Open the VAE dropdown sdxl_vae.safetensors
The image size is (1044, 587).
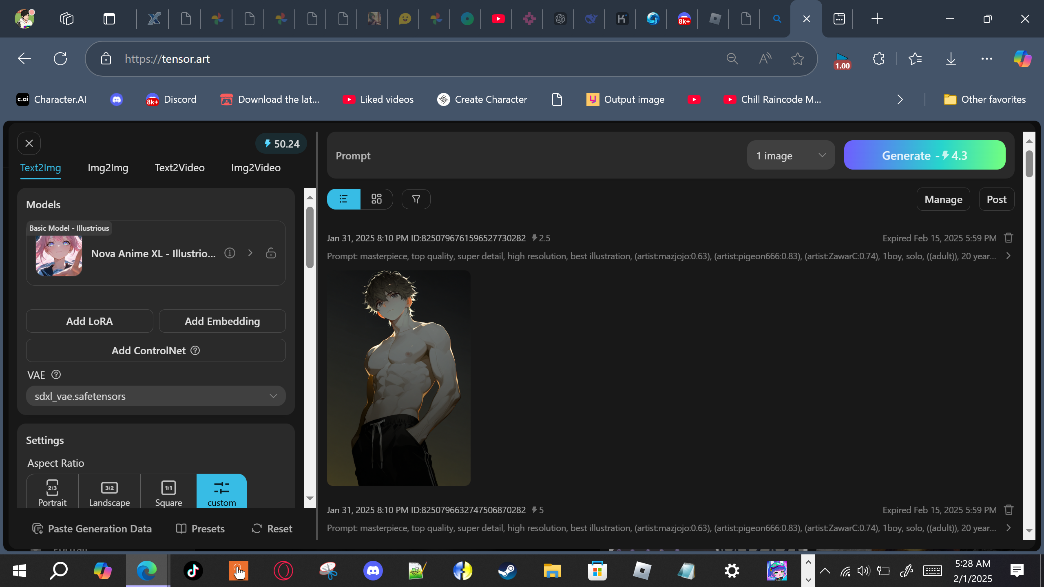pos(156,396)
